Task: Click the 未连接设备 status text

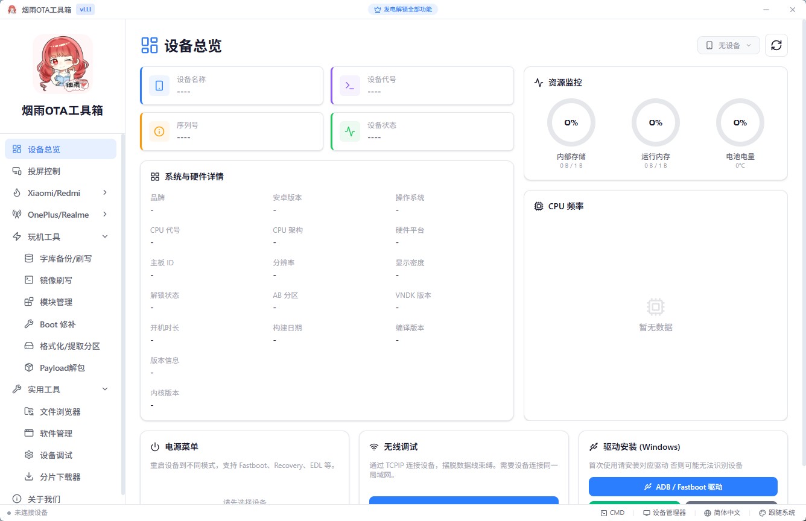Action: click(x=31, y=513)
